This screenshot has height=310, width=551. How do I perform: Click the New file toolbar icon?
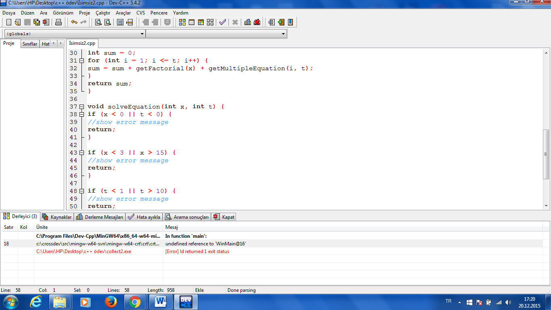8,22
